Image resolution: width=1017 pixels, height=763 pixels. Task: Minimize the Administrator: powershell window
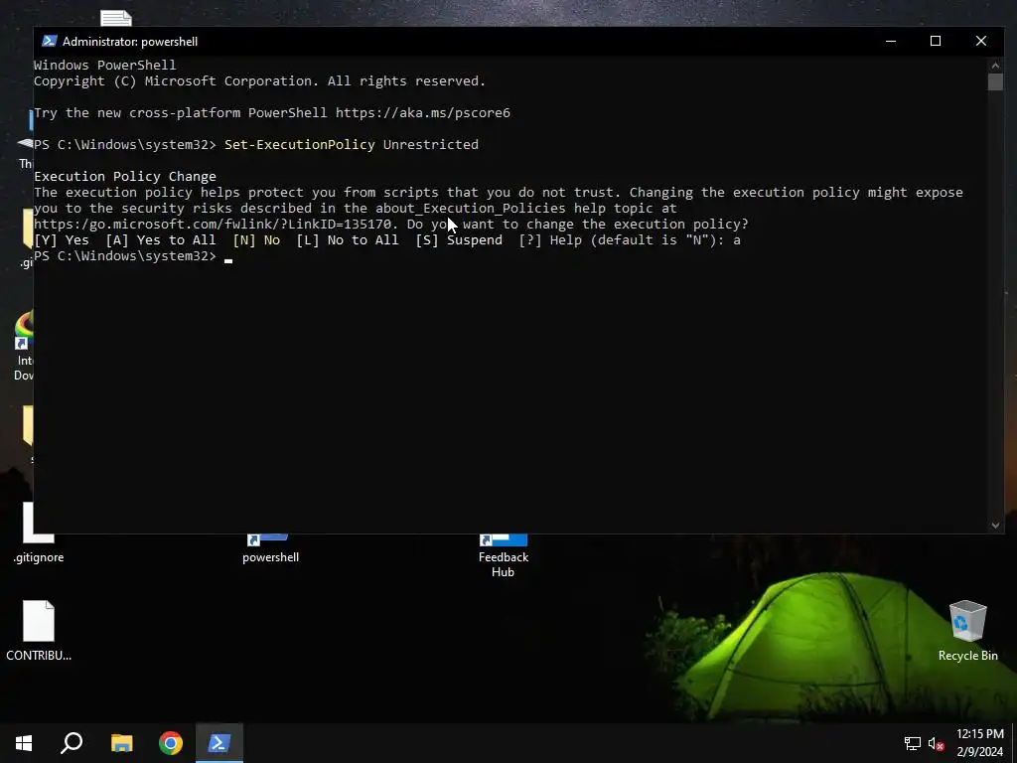coord(891,41)
